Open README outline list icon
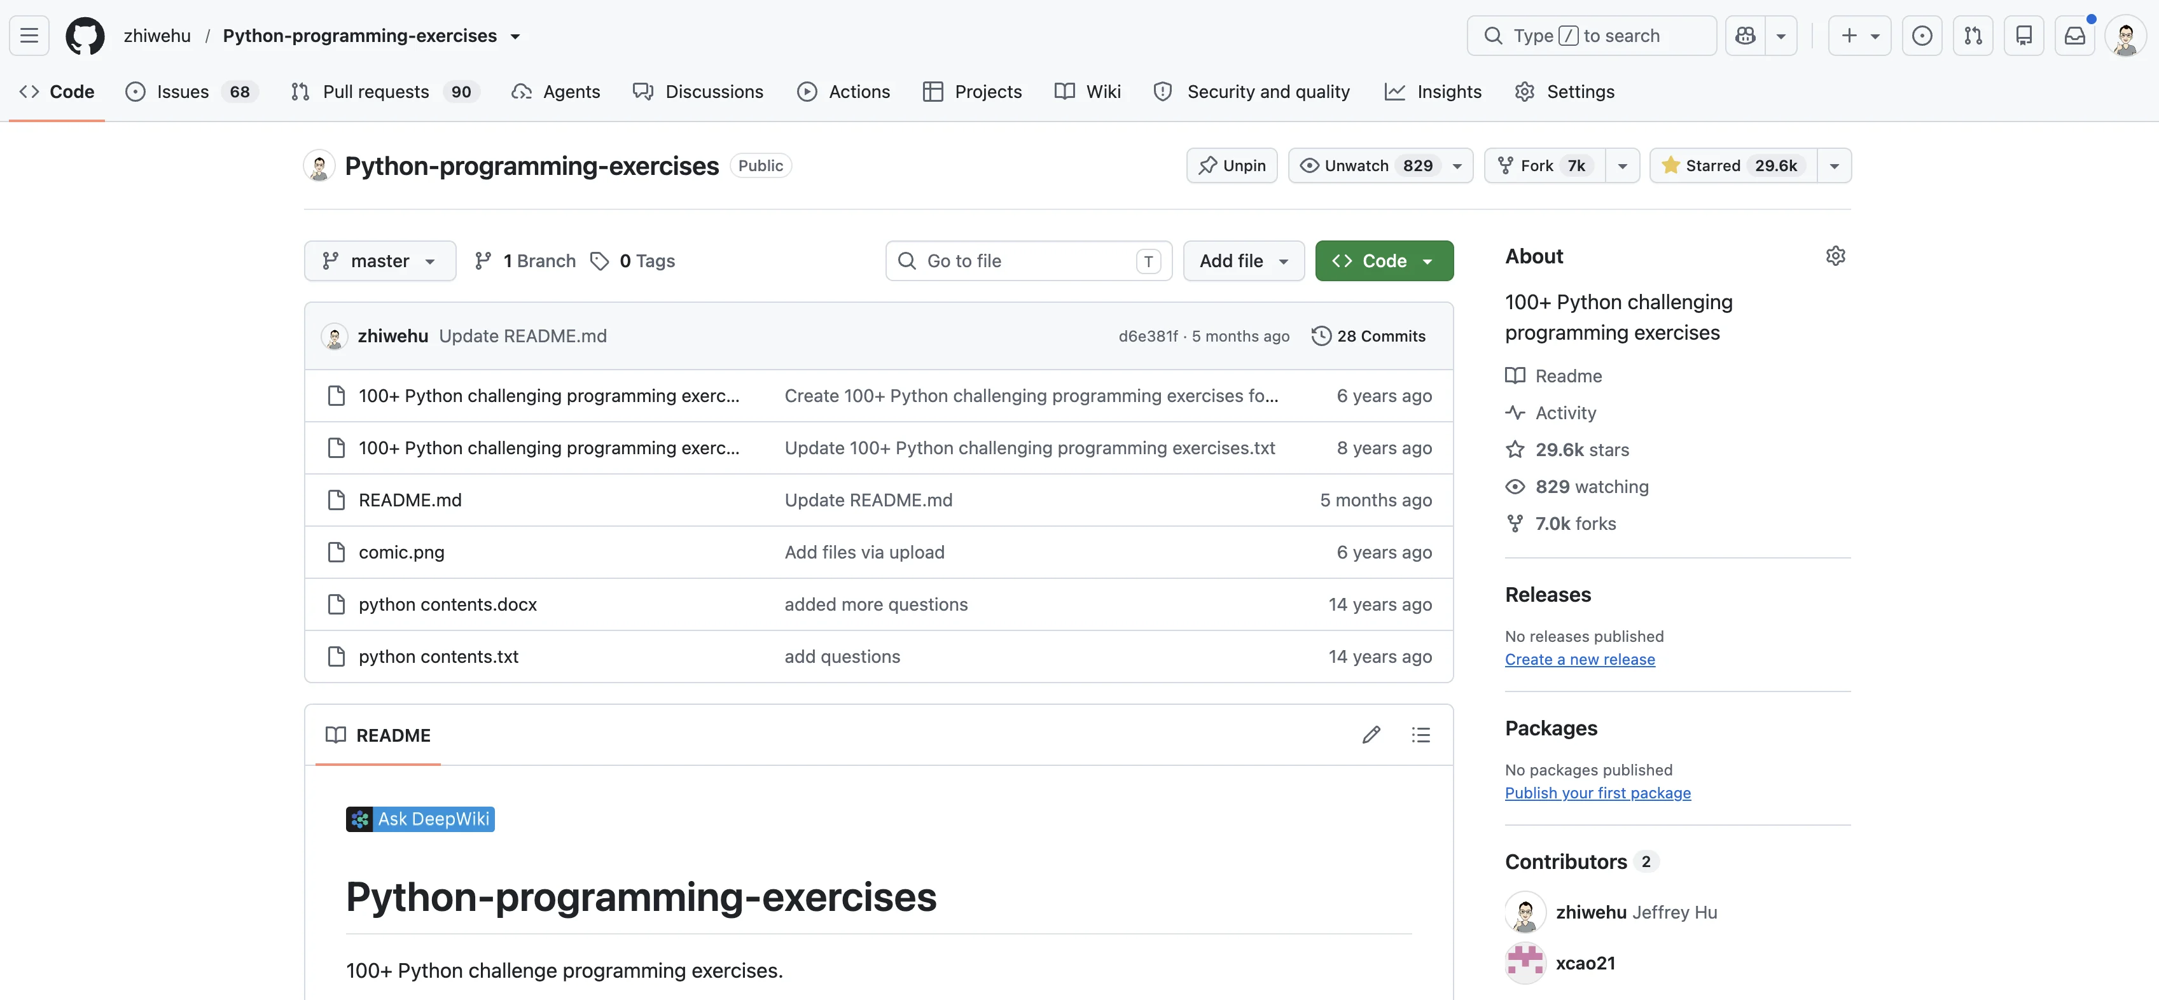The image size is (2159, 1000). (1420, 735)
